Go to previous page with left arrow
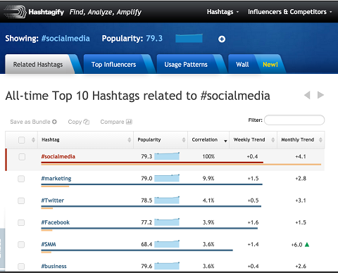Viewport: 338px width, 273px height. [307, 95]
